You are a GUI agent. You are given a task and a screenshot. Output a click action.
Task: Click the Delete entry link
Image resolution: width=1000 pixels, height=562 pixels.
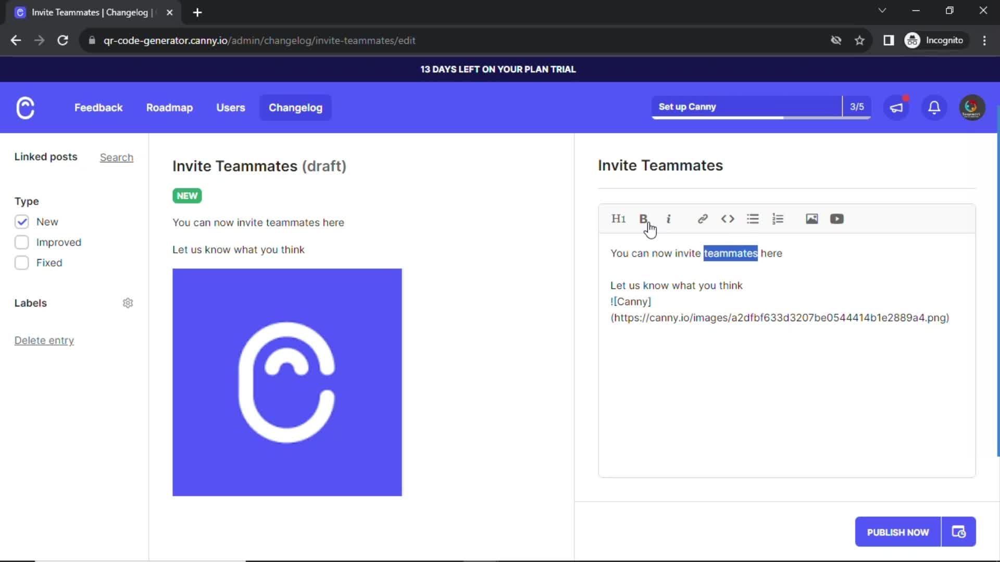pyautogui.click(x=44, y=340)
